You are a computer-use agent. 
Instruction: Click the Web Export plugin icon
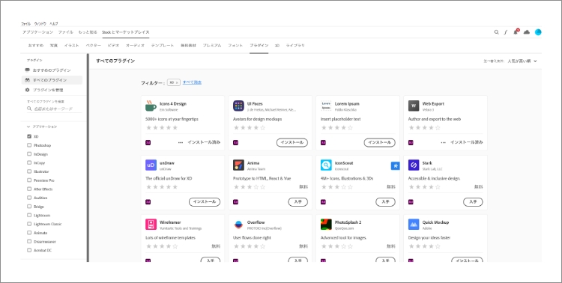(x=414, y=106)
